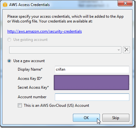Click the AWS cube icon in title bar
This screenshot has height=128, width=136.
(5, 5)
